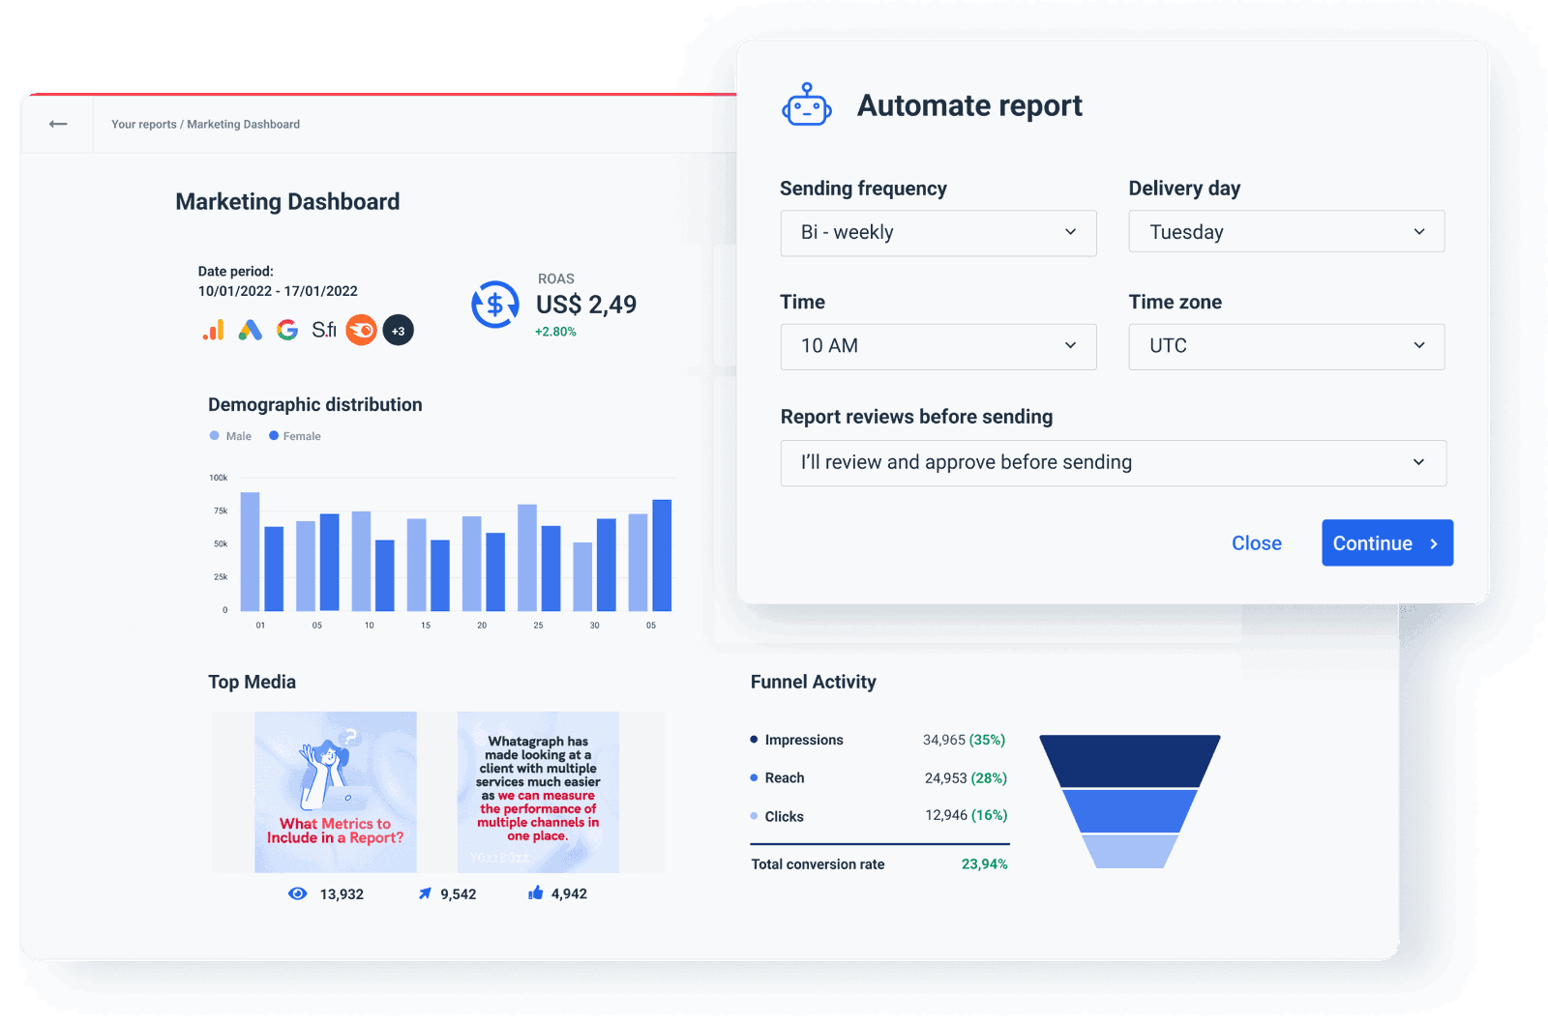The image size is (1548, 1023).
Task: Click the robot icon beside Automate report
Action: [x=806, y=104]
